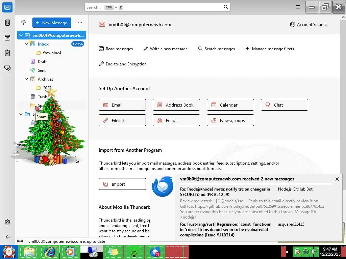Open the Santa start button
This screenshot has height=259, width=346.
(9, 252)
